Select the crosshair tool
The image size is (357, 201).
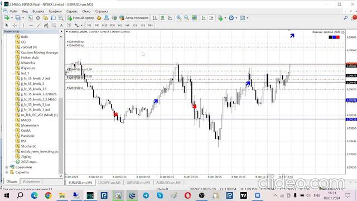coord(15,25)
